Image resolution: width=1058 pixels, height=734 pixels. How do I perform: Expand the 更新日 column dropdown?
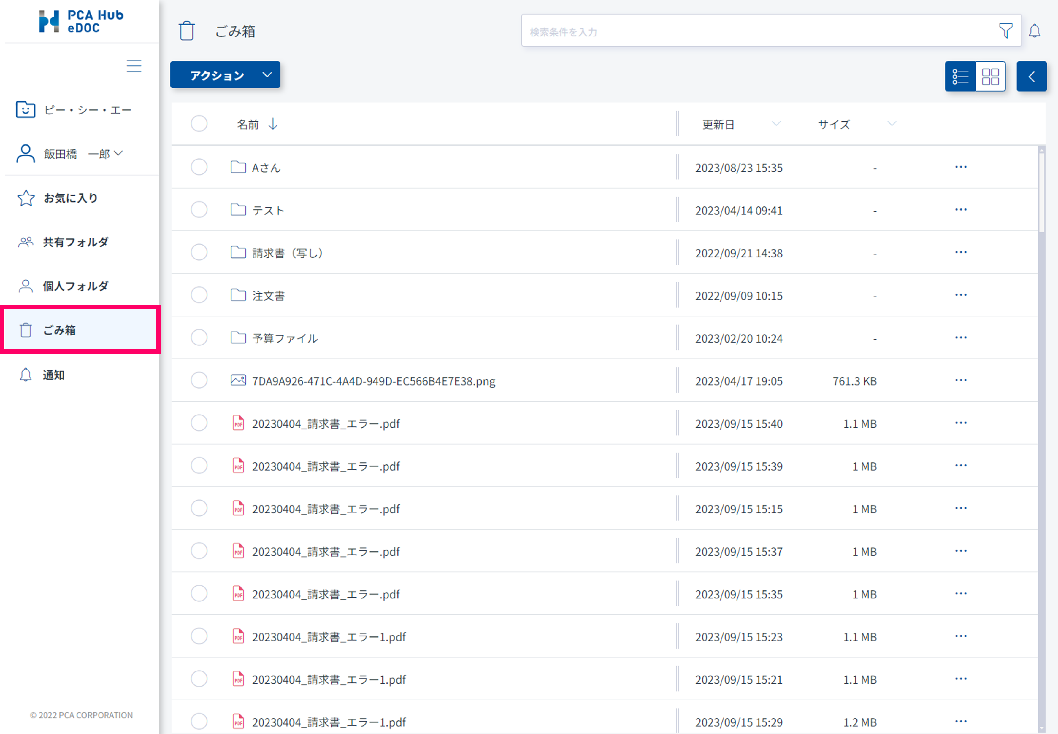coord(776,124)
